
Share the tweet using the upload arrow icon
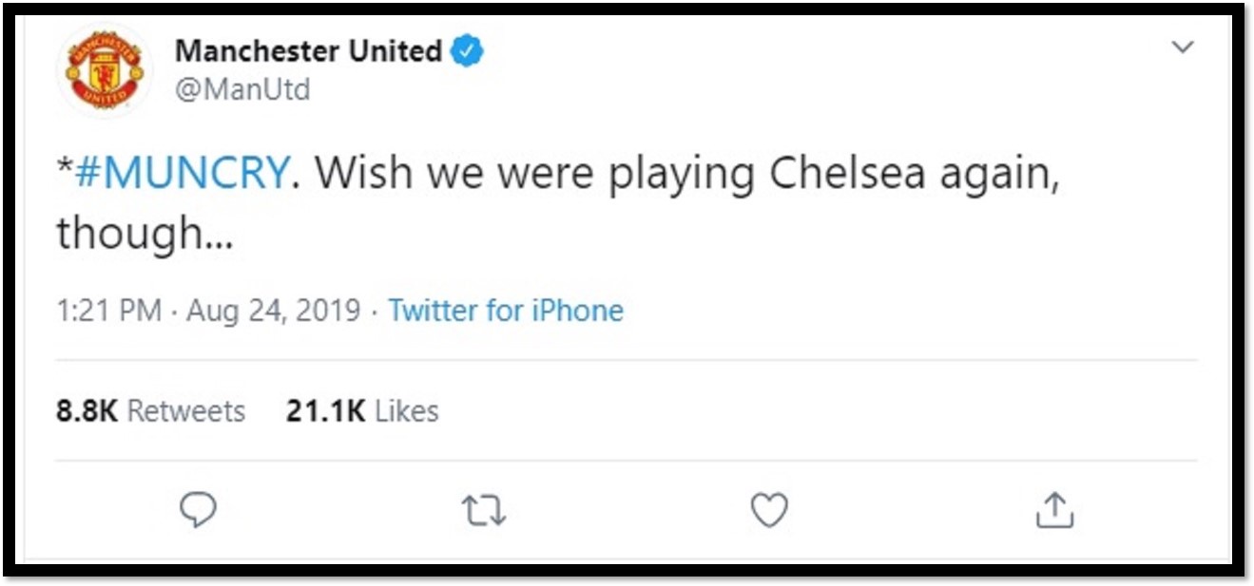(1054, 511)
